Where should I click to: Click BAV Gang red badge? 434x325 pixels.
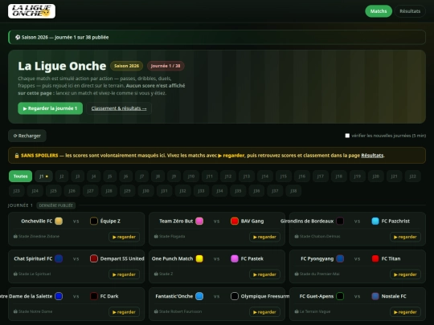click(235, 221)
